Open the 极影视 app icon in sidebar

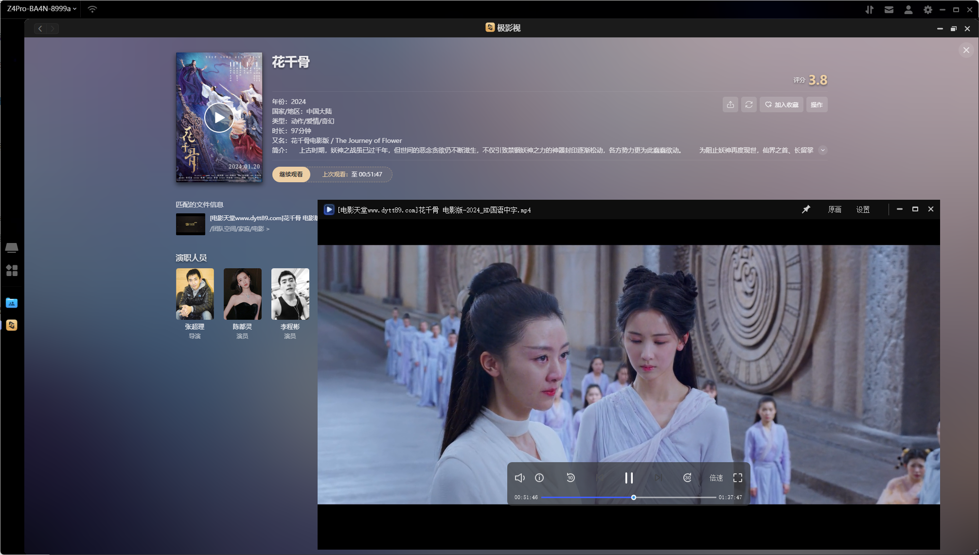click(12, 325)
